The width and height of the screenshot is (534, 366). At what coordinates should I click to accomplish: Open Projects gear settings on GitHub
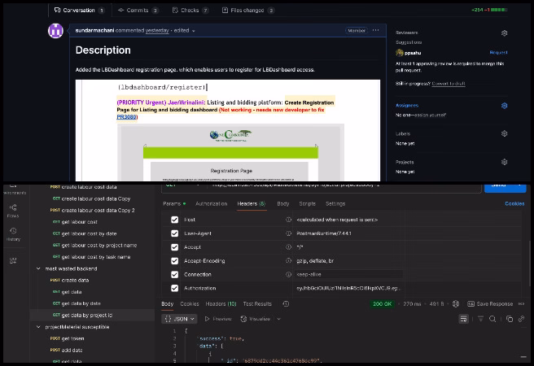click(505, 162)
